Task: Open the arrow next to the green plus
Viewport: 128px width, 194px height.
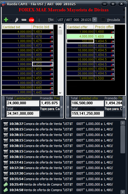Action: point(11,20)
